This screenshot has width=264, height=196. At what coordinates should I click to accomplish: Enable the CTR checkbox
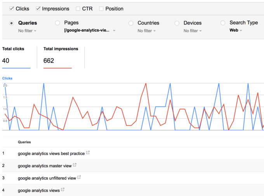click(x=78, y=9)
